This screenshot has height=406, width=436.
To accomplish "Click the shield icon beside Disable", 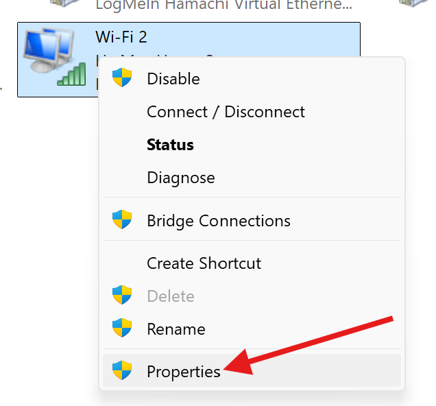I will point(122,78).
